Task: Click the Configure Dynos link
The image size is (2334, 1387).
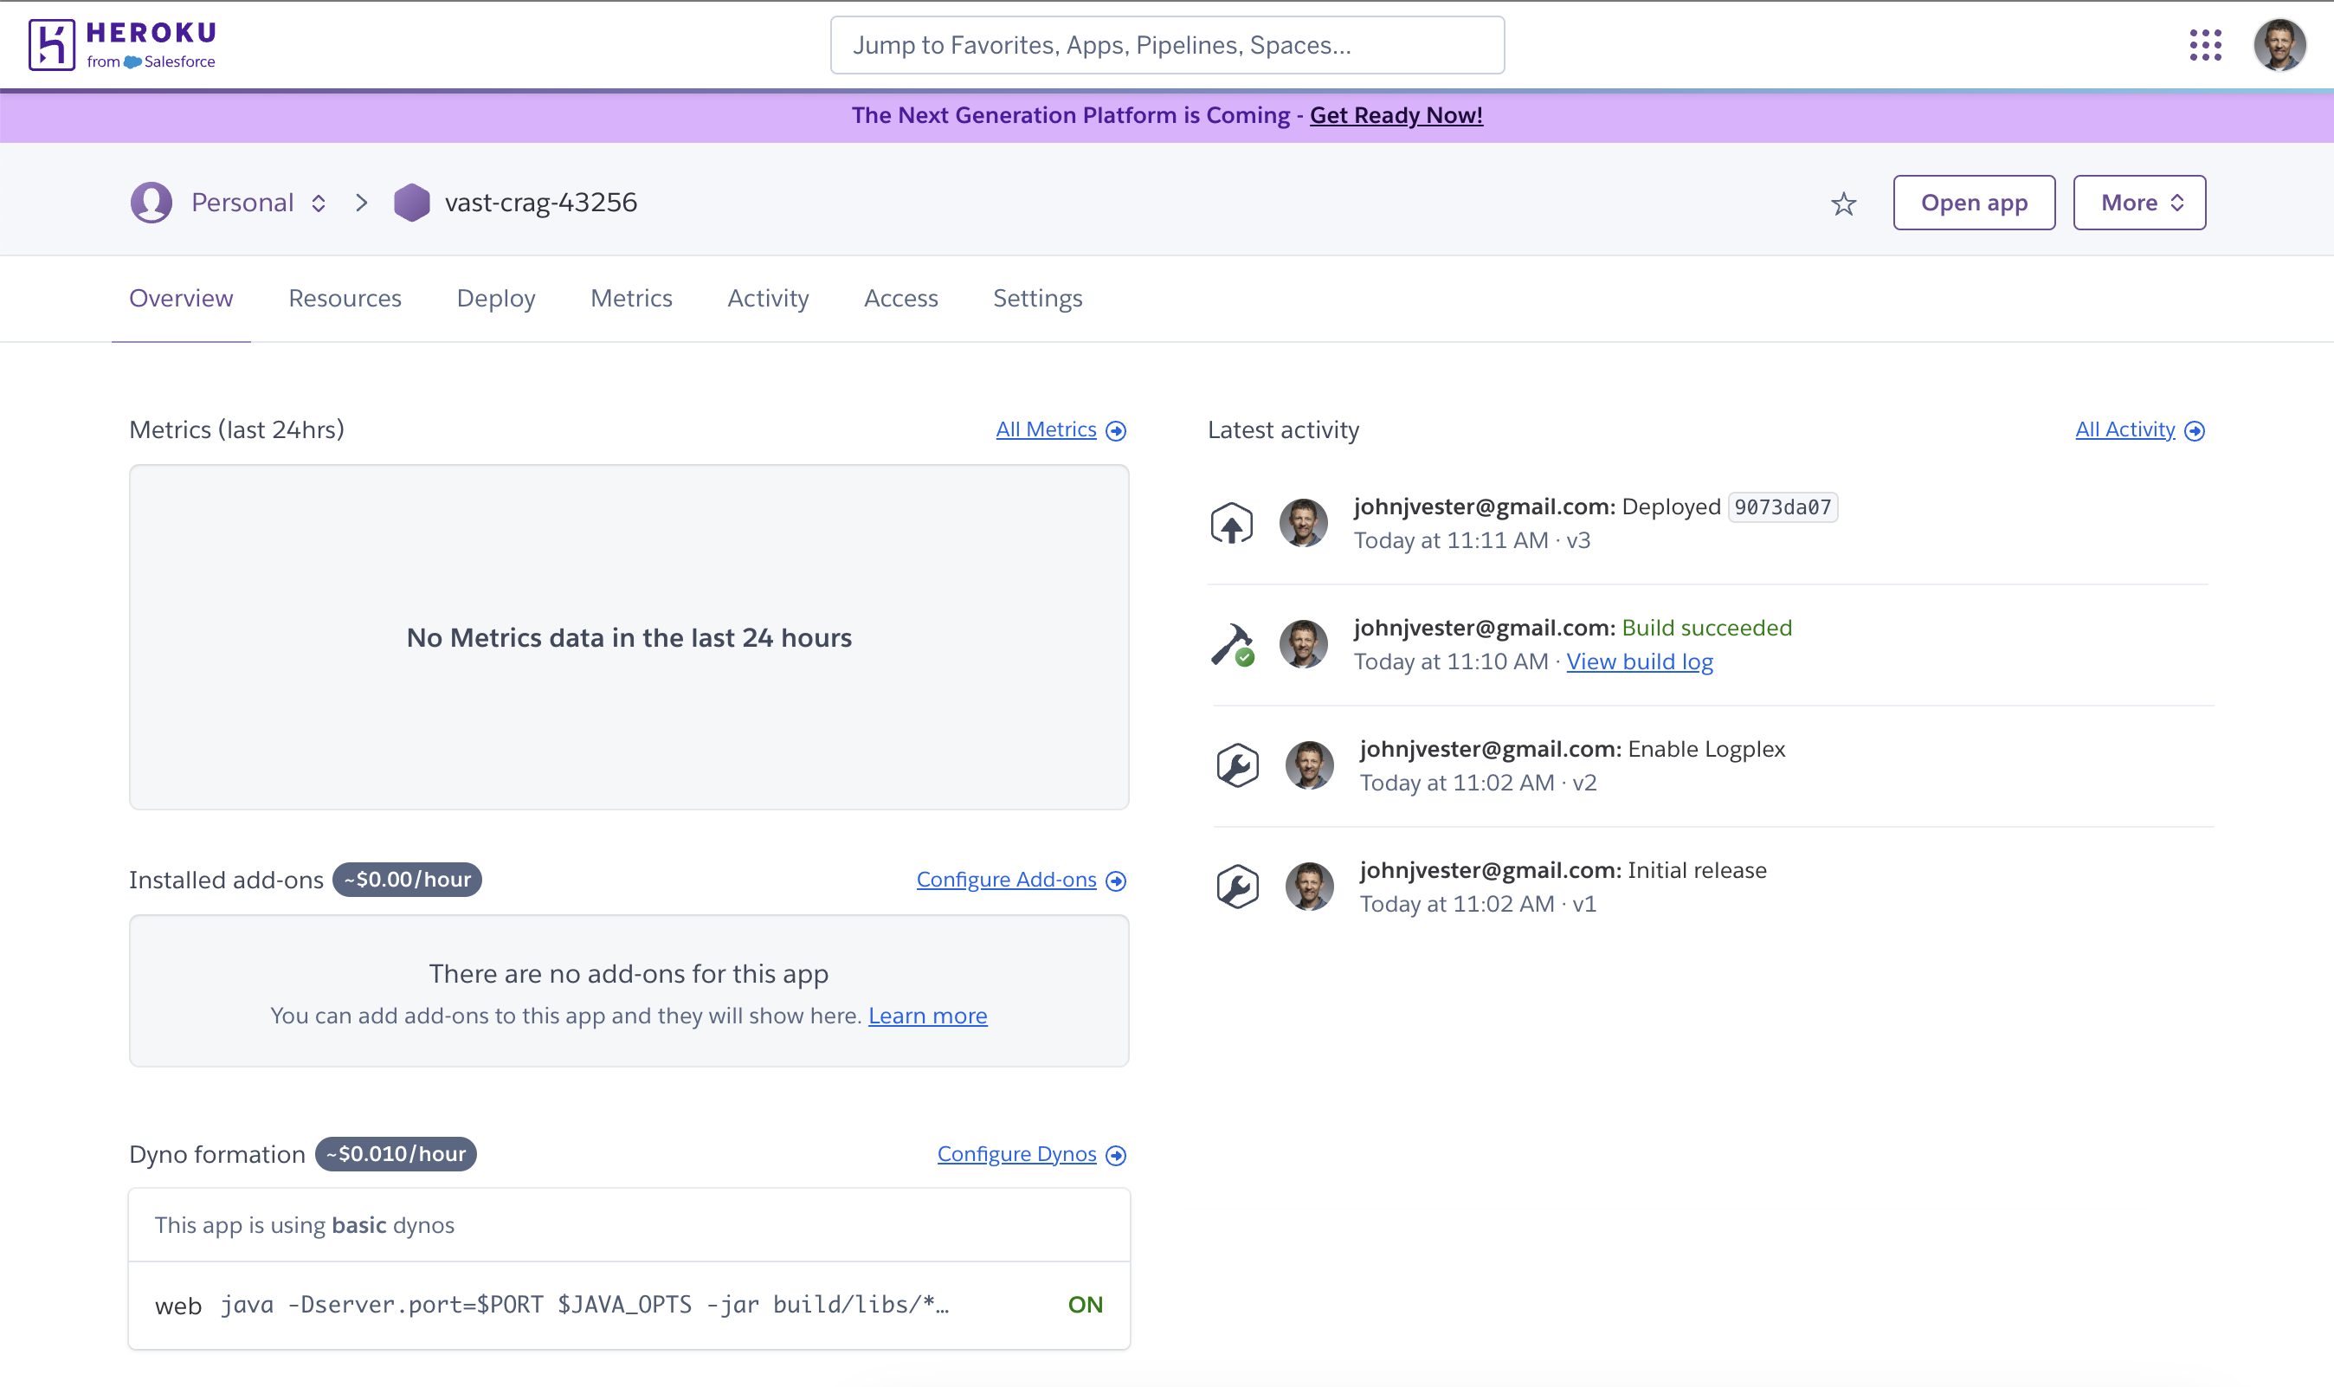Action: [x=1016, y=1154]
